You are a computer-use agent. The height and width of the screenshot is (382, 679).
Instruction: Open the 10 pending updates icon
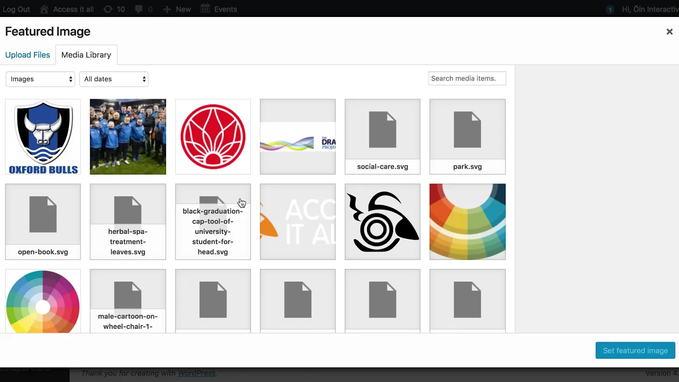[114, 9]
